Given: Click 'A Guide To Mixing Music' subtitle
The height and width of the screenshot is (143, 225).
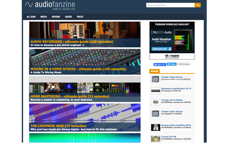Looking at the screenshot, I should pos(46,73).
